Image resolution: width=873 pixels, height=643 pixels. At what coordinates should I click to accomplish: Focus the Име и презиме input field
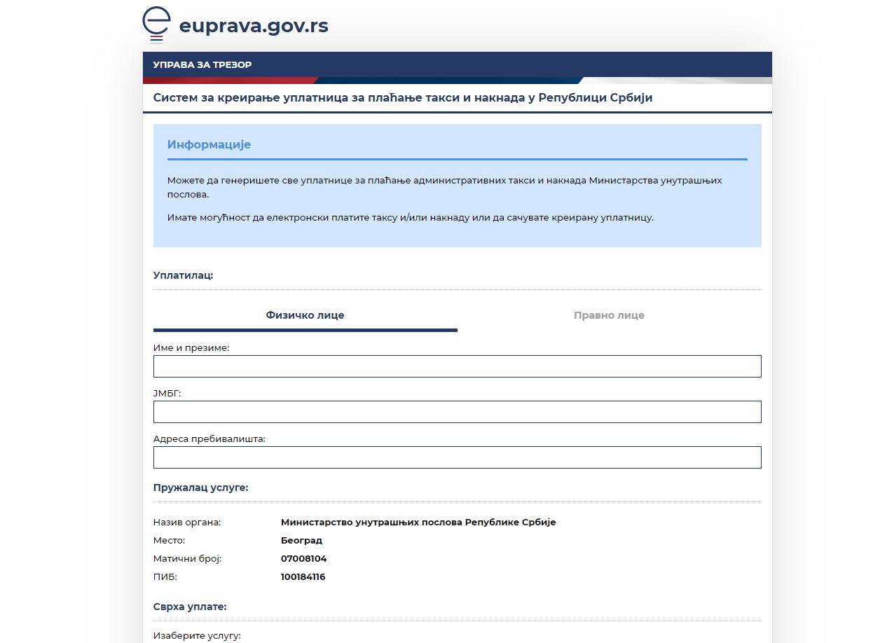(457, 366)
